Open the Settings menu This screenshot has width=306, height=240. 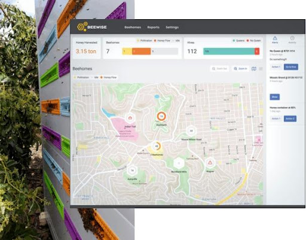coord(172,27)
